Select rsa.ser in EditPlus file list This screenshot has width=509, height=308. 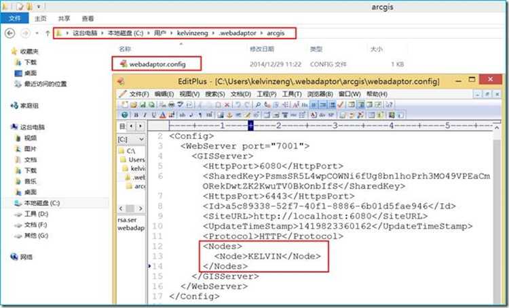(127, 220)
